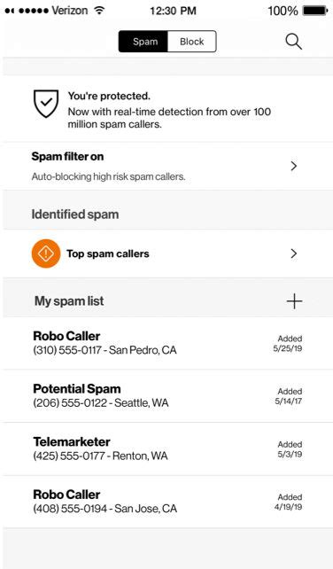Screen dimensions: 333x569
Task: Select Telemarketer entry from Renton, WA
Action: coord(167,448)
